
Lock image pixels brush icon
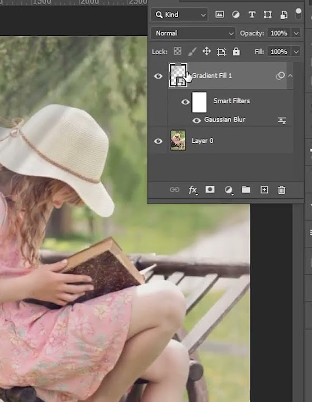tap(192, 51)
